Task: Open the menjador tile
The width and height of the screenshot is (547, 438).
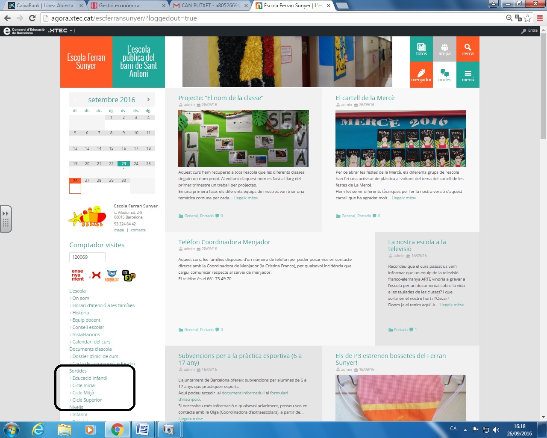Action: pos(421,75)
